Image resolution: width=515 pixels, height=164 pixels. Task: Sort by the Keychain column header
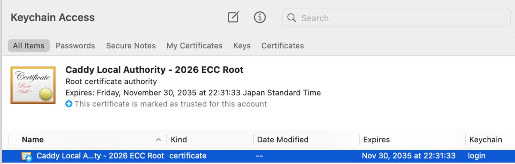pyautogui.click(x=490, y=140)
